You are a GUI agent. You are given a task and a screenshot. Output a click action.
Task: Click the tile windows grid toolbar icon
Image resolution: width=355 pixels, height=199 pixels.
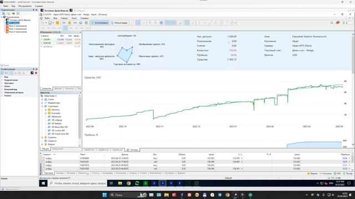tap(161, 23)
